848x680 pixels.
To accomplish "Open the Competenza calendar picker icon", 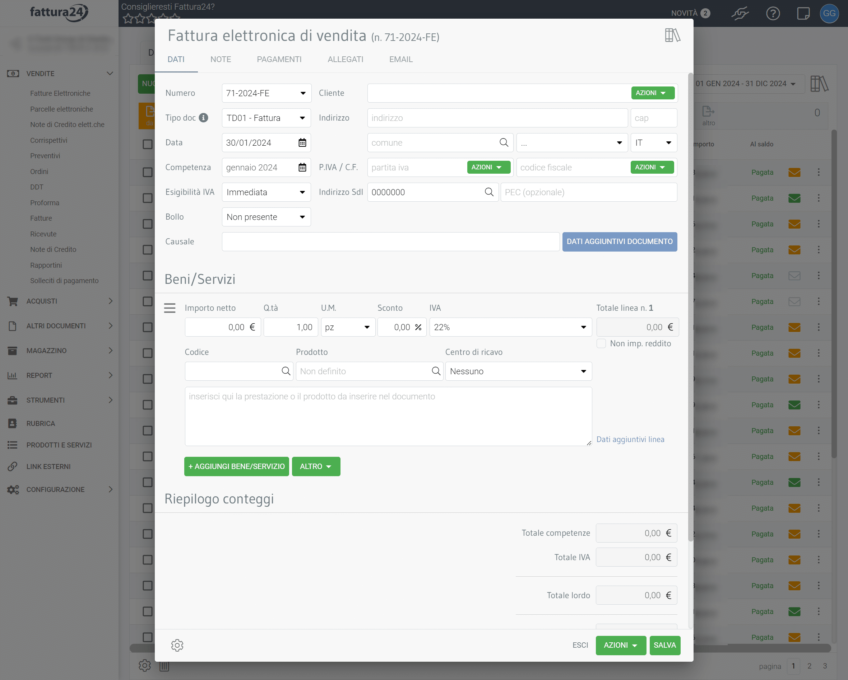I will click(x=302, y=168).
